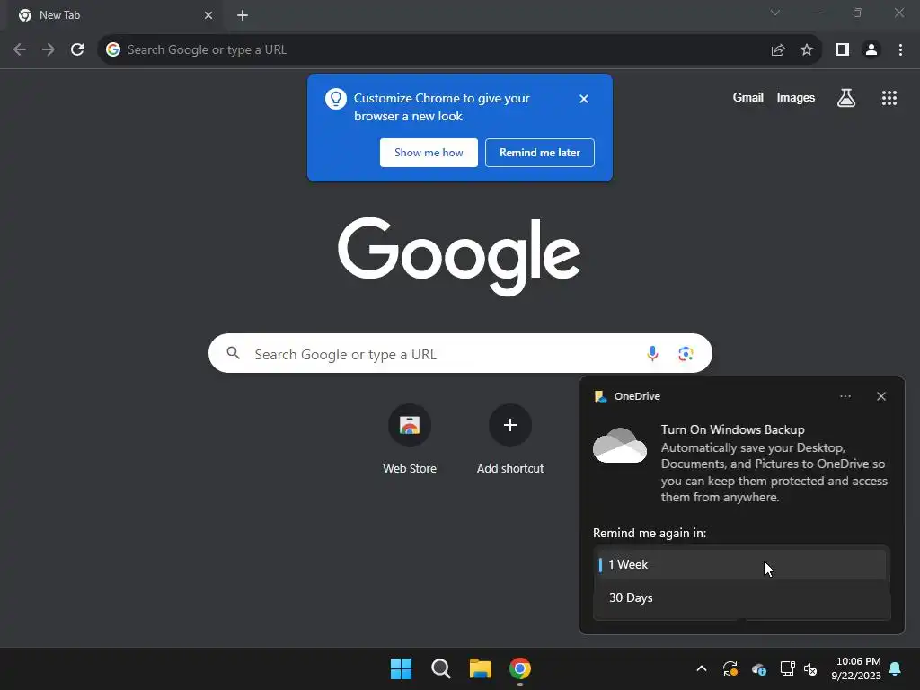920x690 pixels.
Task: Click the Chrome taskbar icon
Action: (x=520, y=668)
